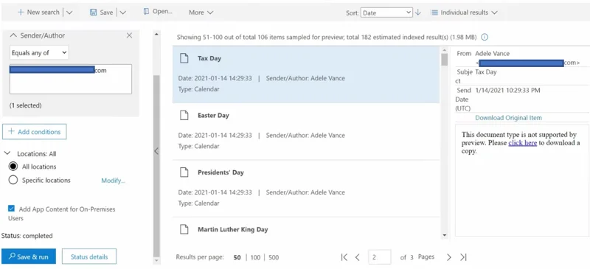Click Open... in the toolbar
Image resolution: width=590 pixels, height=269 pixels.
[158, 12]
